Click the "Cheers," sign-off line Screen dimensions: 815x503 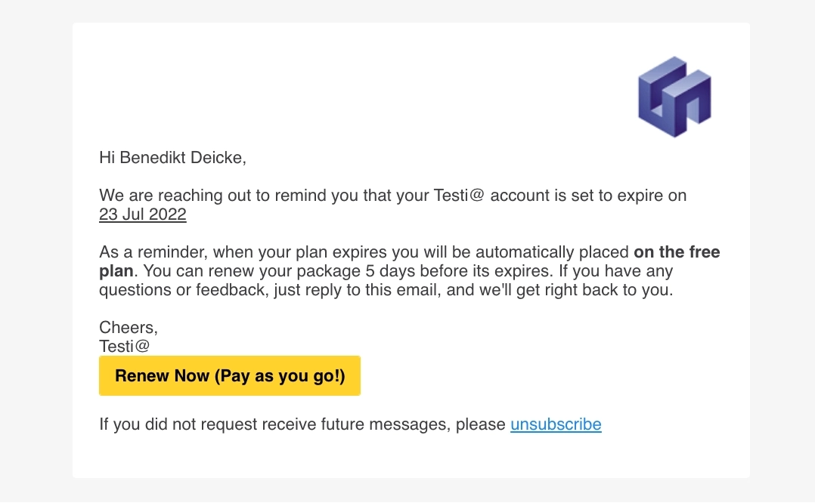click(x=128, y=327)
